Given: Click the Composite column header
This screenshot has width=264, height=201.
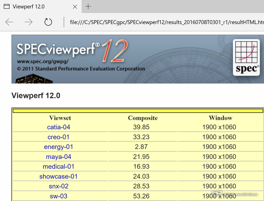Looking at the screenshot, I should coord(143,118).
